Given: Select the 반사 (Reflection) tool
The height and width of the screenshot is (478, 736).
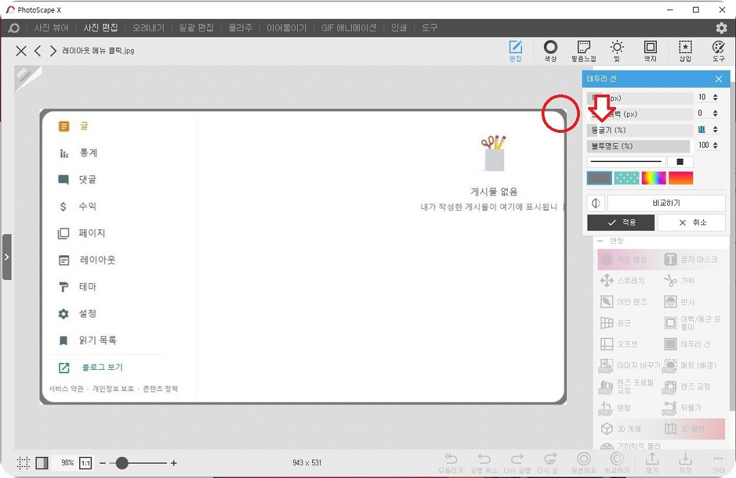Looking at the screenshot, I should tap(679, 302).
